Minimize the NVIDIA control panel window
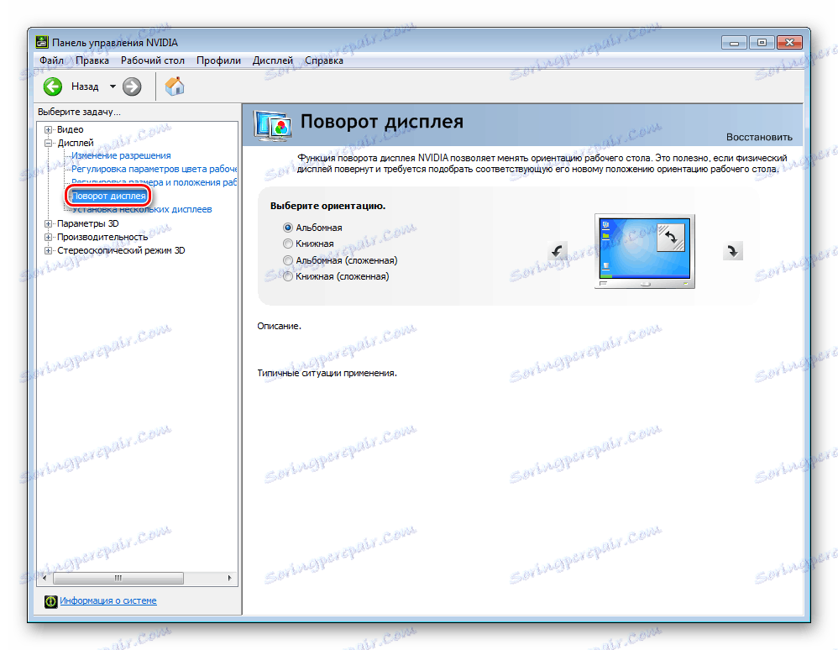This screenshot has height=650, width=838. (735, 42)
